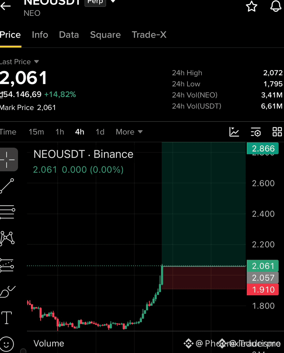Click the Volume indicator label
The image size is (284, 353).
pyautogui.click(x=49, y=343)
